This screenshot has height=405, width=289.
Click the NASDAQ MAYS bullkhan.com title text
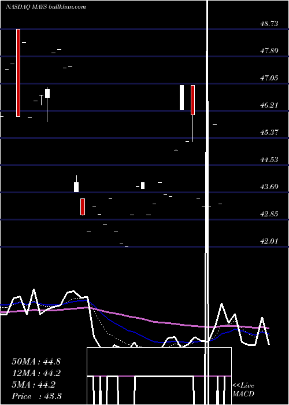pyautogui.click(x=46, y=7)
